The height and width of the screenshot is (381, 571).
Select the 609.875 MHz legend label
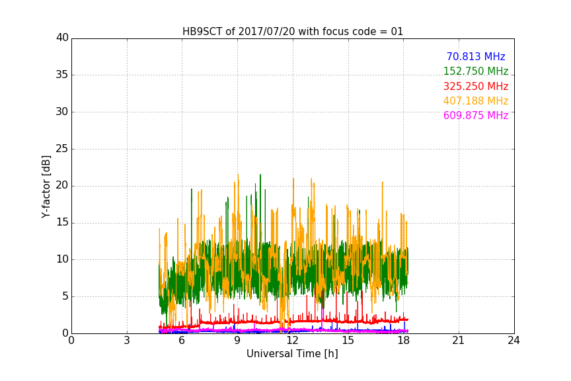pyautogui.click(x=476, y=115)
